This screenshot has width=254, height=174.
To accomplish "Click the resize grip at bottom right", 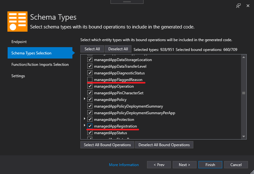I will (252, 172).
